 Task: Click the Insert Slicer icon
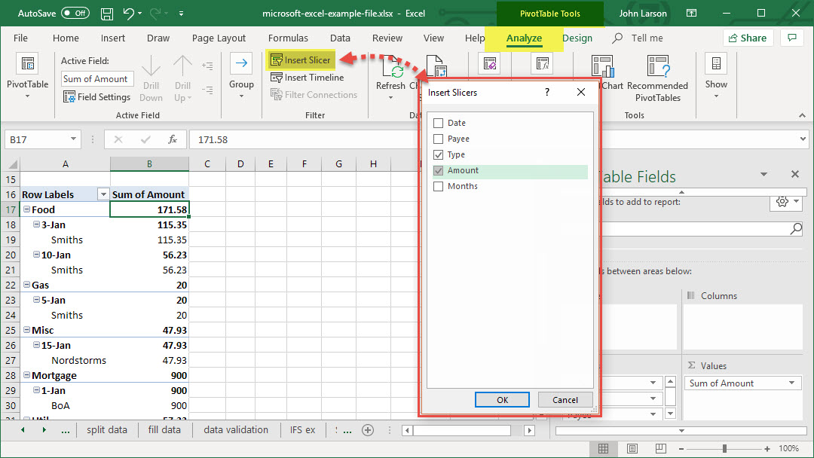click(x=277, y=60)
